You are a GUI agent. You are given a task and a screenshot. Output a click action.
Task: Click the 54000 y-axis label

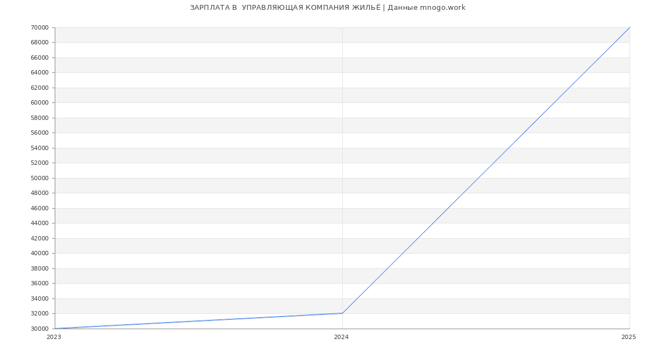point(40,148)
